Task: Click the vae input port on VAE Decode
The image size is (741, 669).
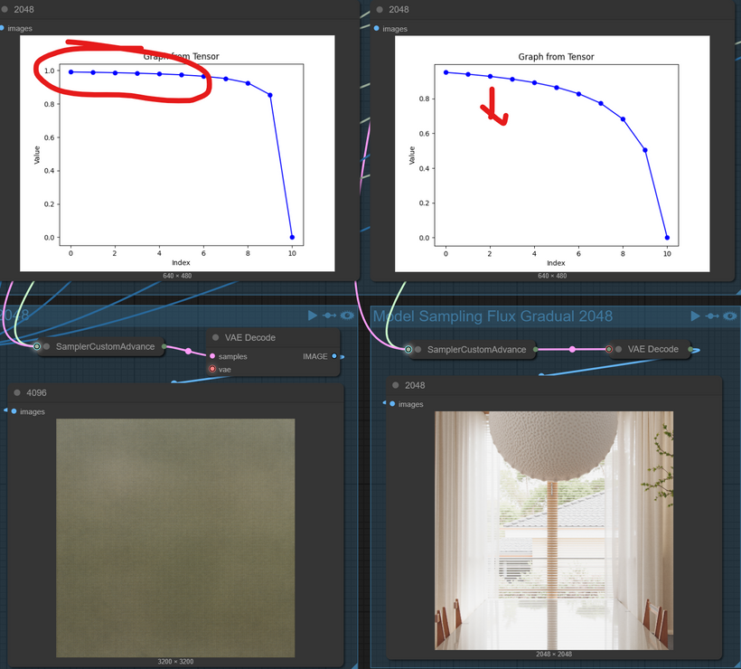Action: coord(212,369)
